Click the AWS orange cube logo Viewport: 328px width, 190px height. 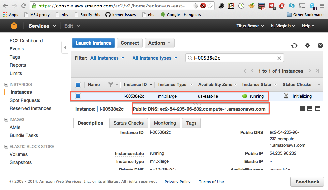[14, 26]
